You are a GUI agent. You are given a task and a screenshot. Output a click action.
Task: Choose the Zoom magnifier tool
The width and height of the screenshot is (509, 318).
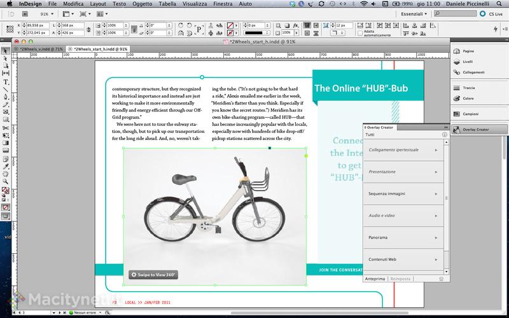point(6,181)
